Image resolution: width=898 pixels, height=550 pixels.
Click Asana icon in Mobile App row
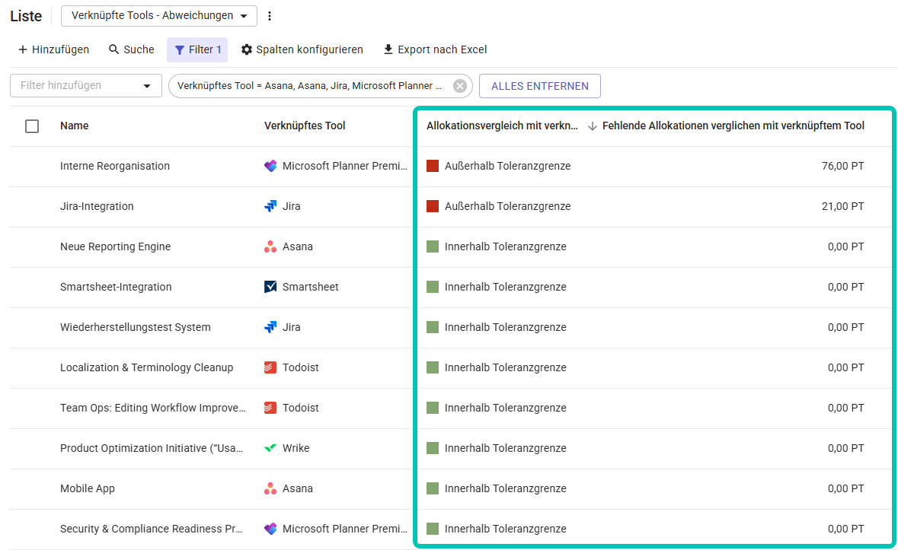pos(270,488)
